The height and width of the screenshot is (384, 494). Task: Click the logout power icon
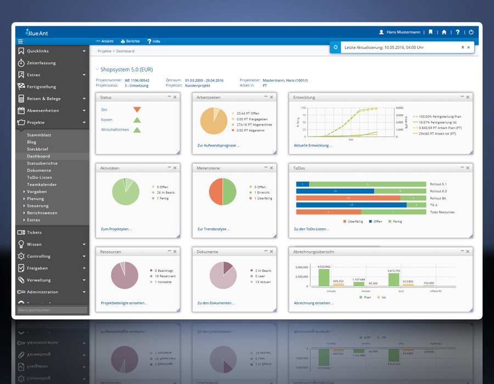[x=471, y=32]
